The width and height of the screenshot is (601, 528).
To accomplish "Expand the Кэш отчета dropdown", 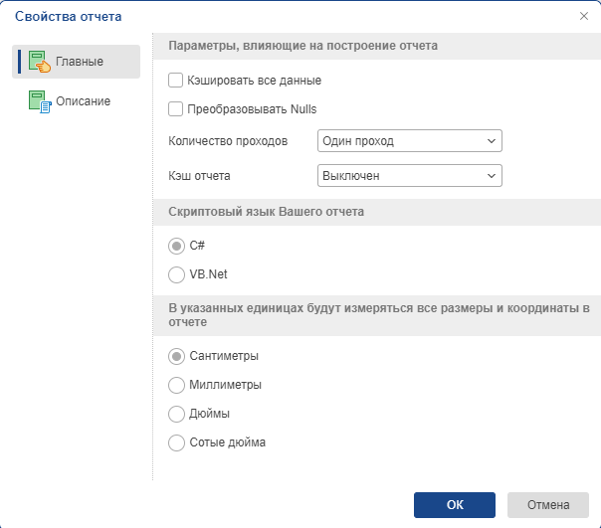I will pyautogui.click(x=410, y=176).
